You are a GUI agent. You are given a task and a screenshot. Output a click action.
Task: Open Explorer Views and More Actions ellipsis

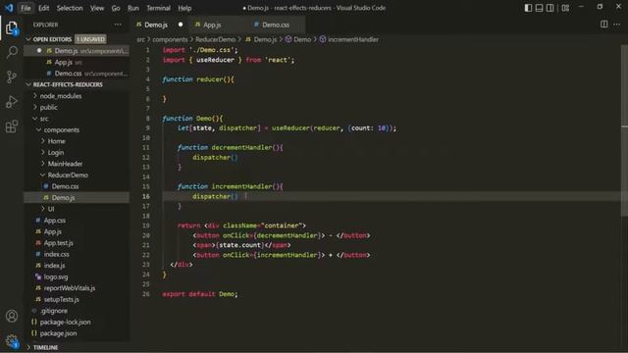coord(118,25)
